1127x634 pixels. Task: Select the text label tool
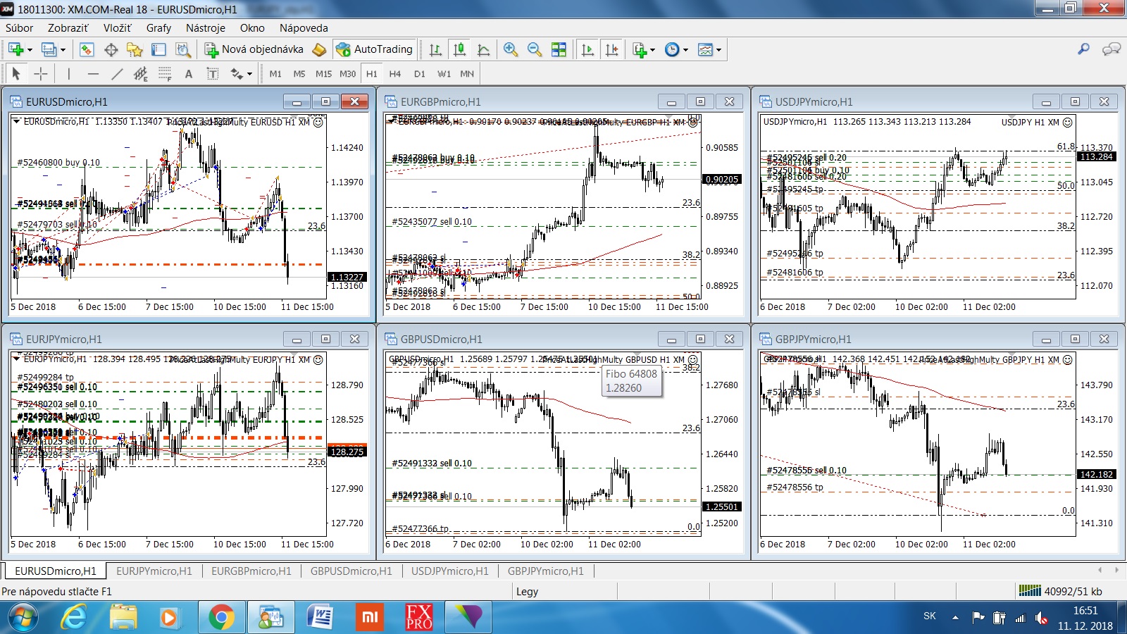coord(188,74)
